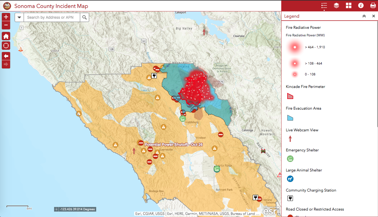Click the traffic cone marker on the coast

click(x=20, y=49)
